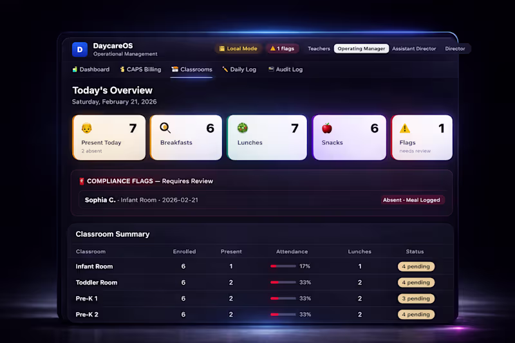Click the Local Mode badge

[238, 48]
